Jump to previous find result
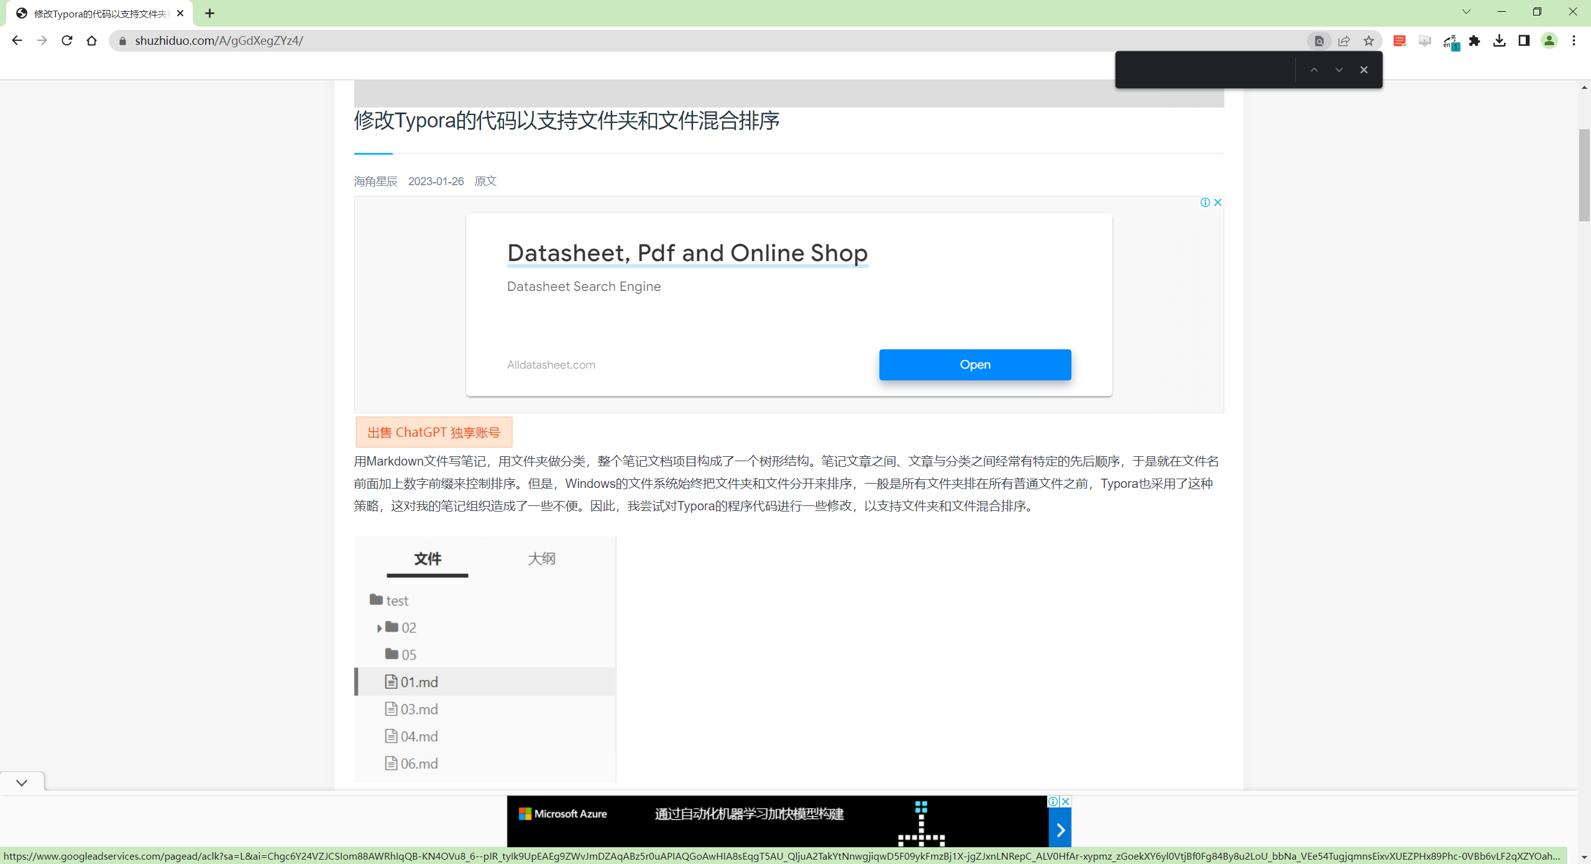This screenshot has height=864, width=1591. (x=1314, y=70)
